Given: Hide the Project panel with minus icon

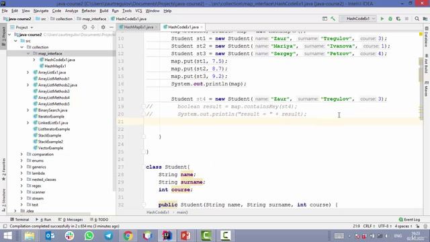Looking at the screenshot, I should pyautogui.click(x=111, y=27).
